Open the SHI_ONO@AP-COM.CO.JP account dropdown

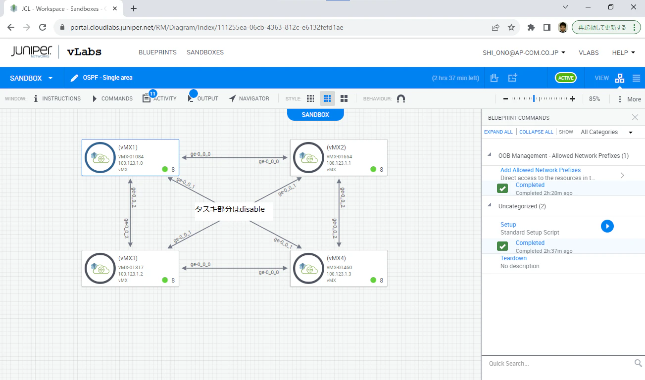click(524, 52)
